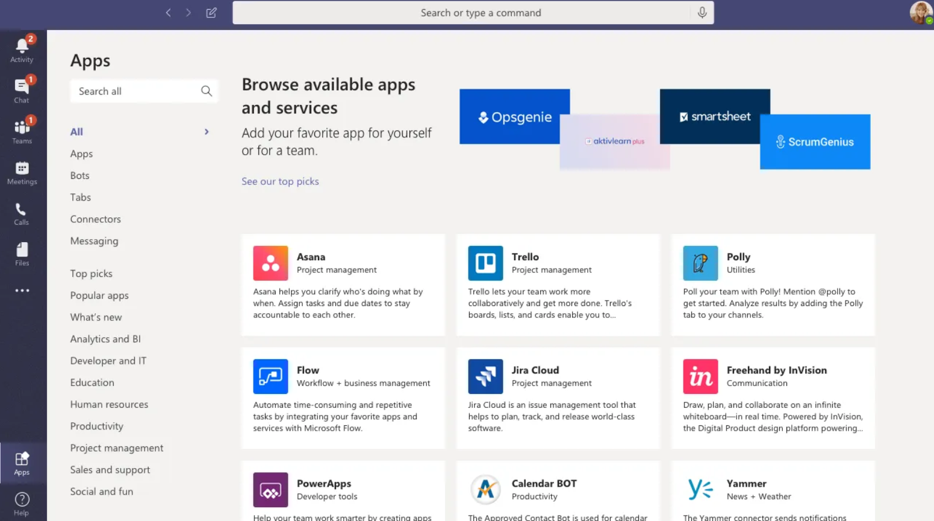The width and height of the screenshot is (934, 521).
Task: Select the Apps category filter
Action: [x=81, y=154]
